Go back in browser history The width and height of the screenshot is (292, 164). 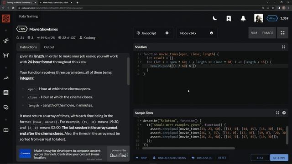[3, 8]
